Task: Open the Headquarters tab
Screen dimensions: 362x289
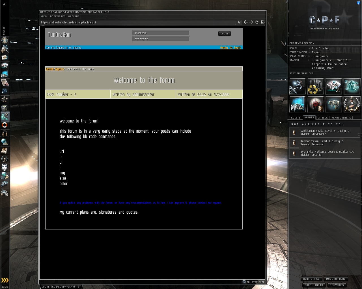Action: (x=341, y=118)
